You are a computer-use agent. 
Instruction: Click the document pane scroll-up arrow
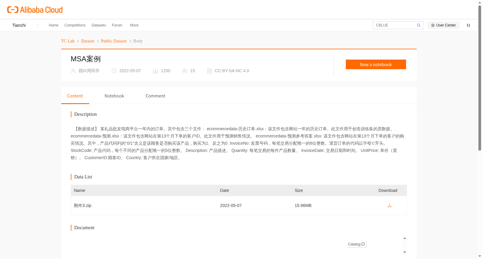point(405,238)
